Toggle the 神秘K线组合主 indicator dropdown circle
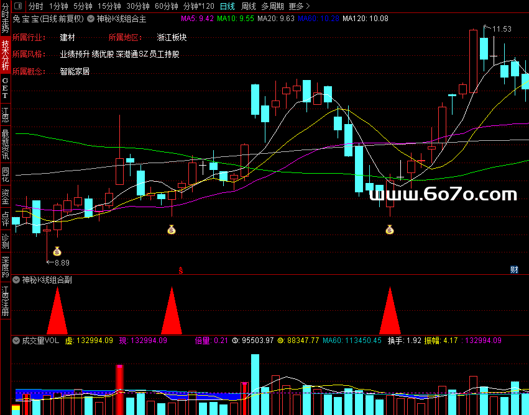This screenshot has height=415, width=529. pyautogui.click(x=91, y=19)
